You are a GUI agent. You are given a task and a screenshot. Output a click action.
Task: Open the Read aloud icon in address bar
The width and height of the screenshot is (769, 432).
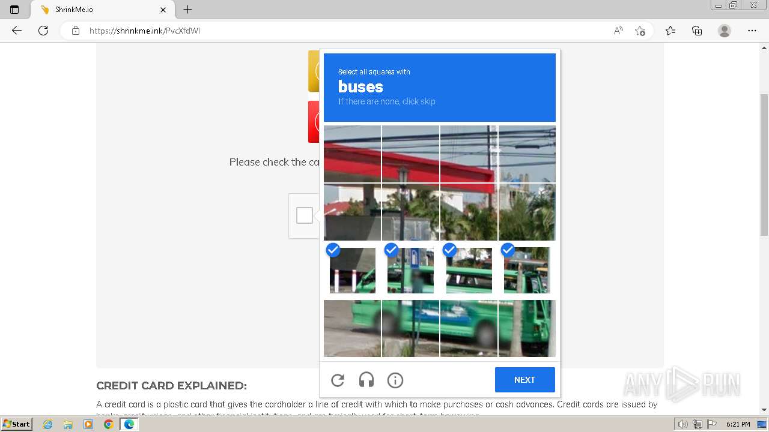pos(618,31)
